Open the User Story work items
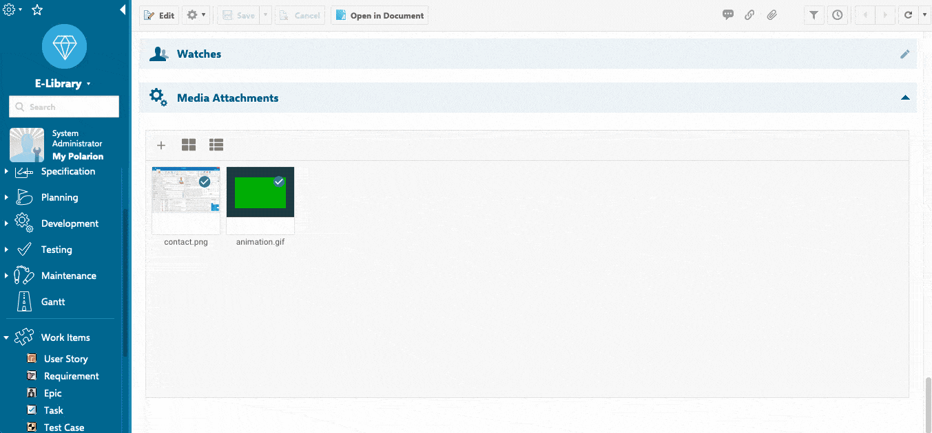The width and height of the screenshot is (932, 433). 65,359
